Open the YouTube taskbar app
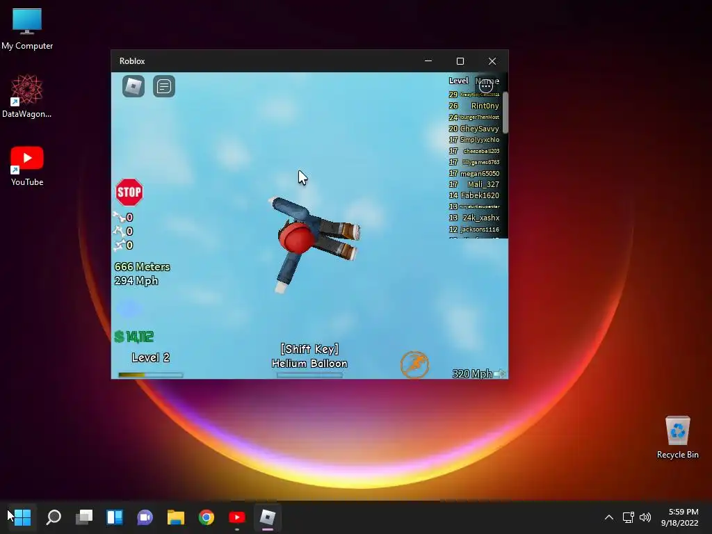This screenshot has width=712, height=534. tap(236, 517)
